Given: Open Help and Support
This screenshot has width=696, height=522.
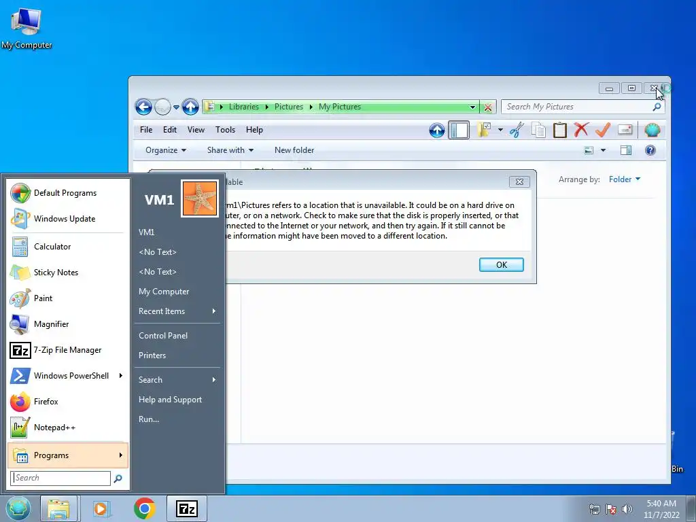Looking at the screenshot, I should click(177, 400).
